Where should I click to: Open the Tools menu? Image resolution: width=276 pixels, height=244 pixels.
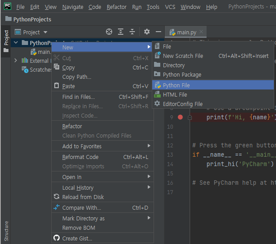(x=153, y=7)
